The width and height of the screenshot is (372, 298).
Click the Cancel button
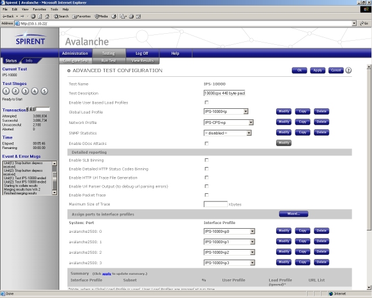336,70
